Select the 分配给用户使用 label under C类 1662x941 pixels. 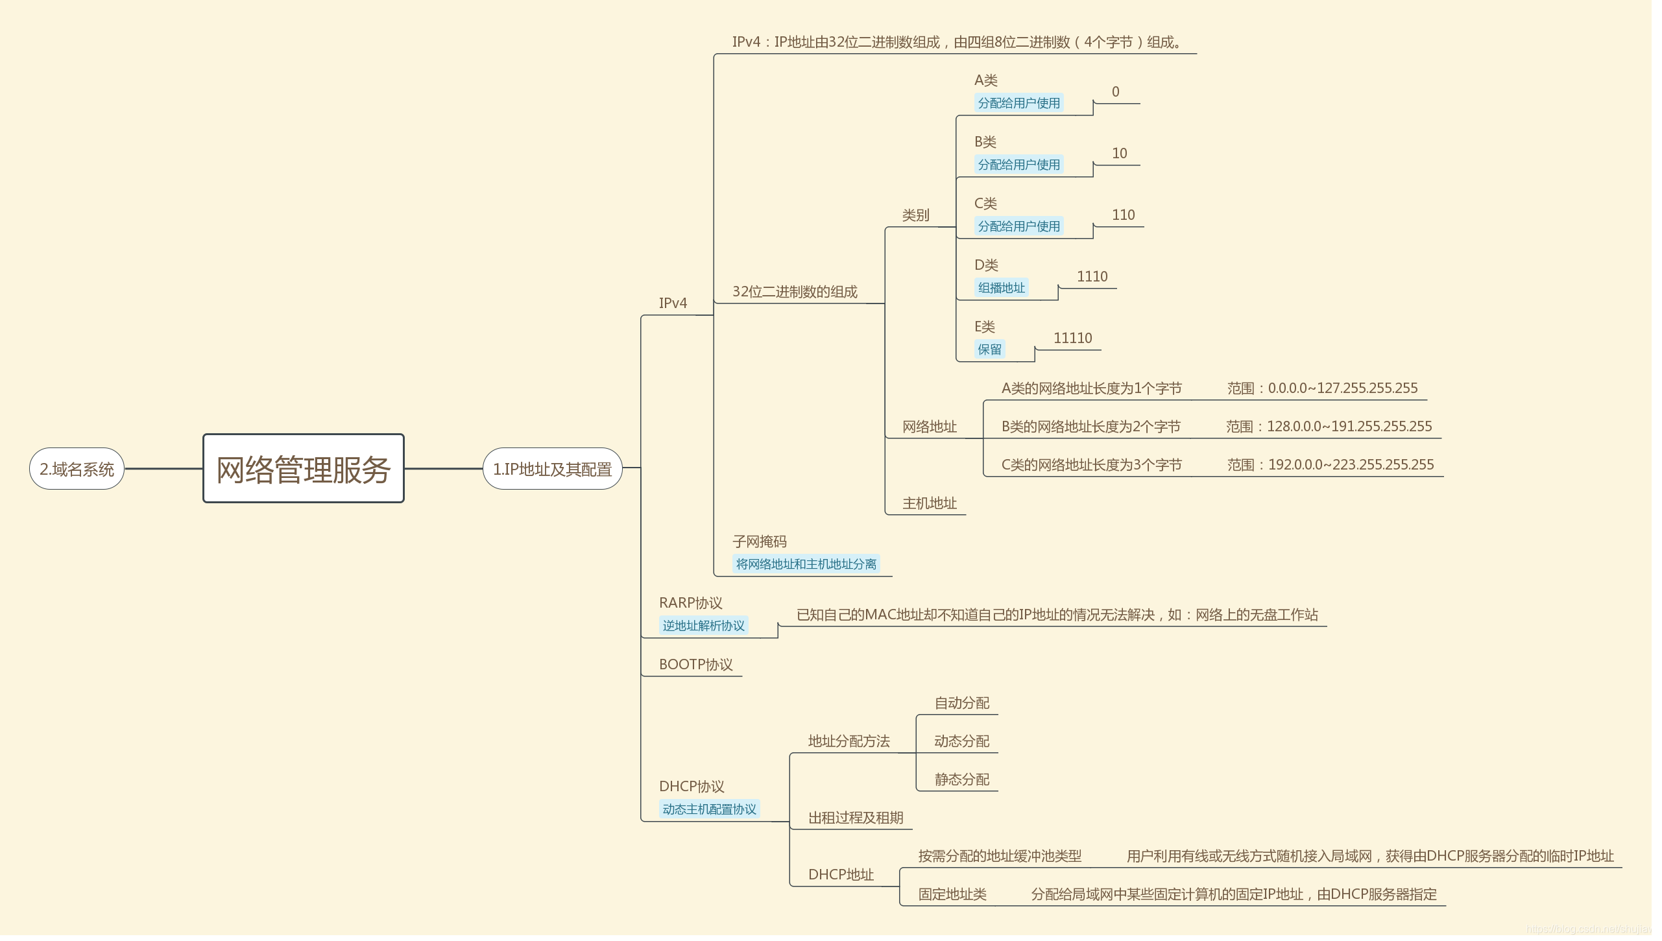1018,226
